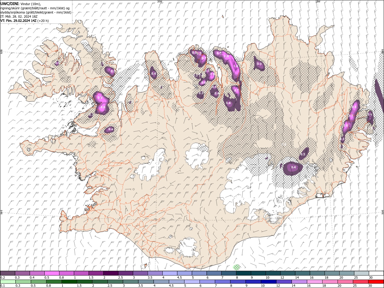Select the VT: Fim. 29.02.2024 14Z (+20 h) line
384x288 pixels.
point(24,20)
